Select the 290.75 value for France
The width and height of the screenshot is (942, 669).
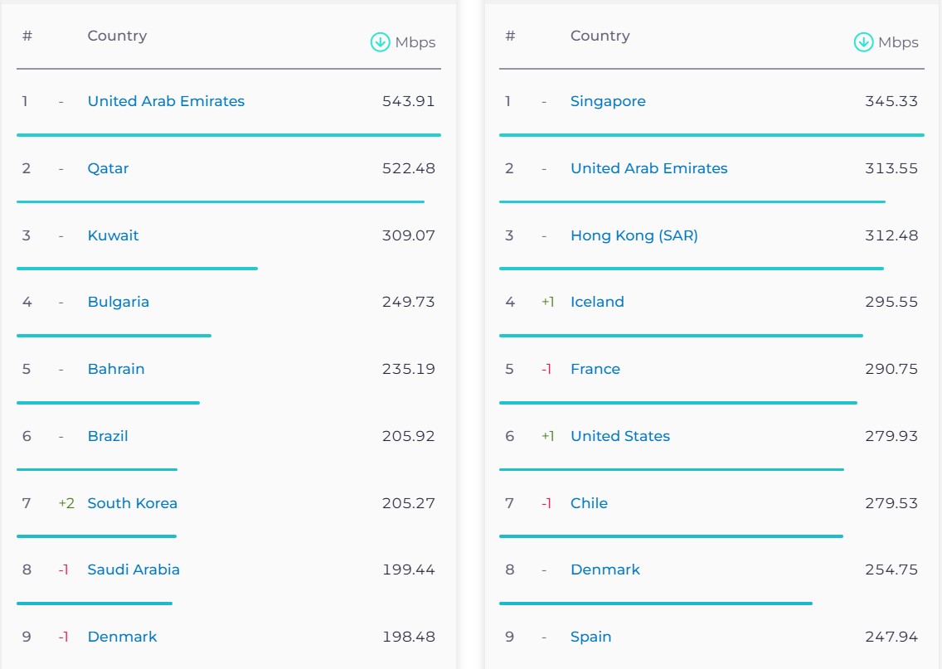(891, 369)
